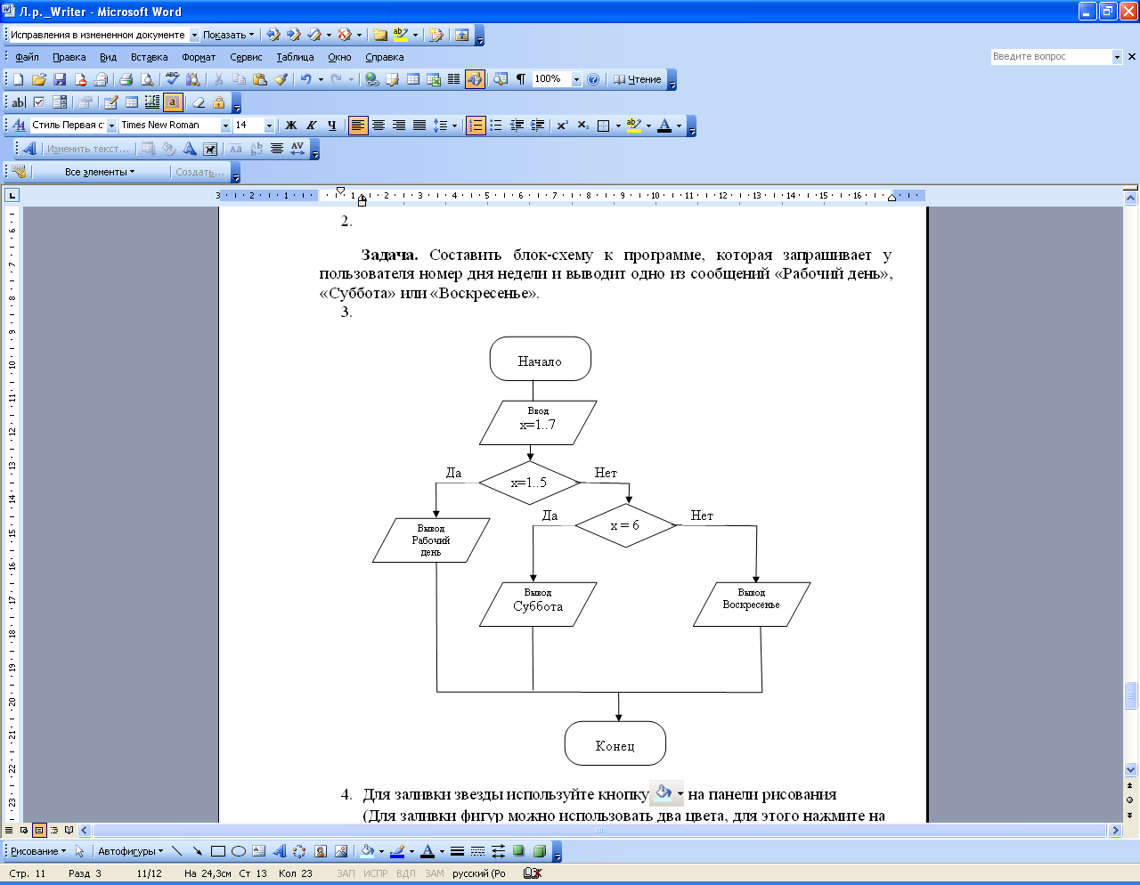Screen dimensions: 1140x885
Task: Click the ИСПР indicator in the status bar
Action: pos(375,873)
